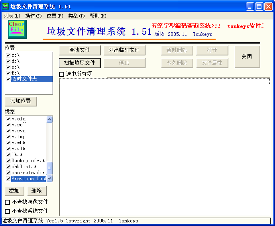This screenshot has height=226, width=275.
Task: Click the 查找文件 button
Action: tap(80, 50)
